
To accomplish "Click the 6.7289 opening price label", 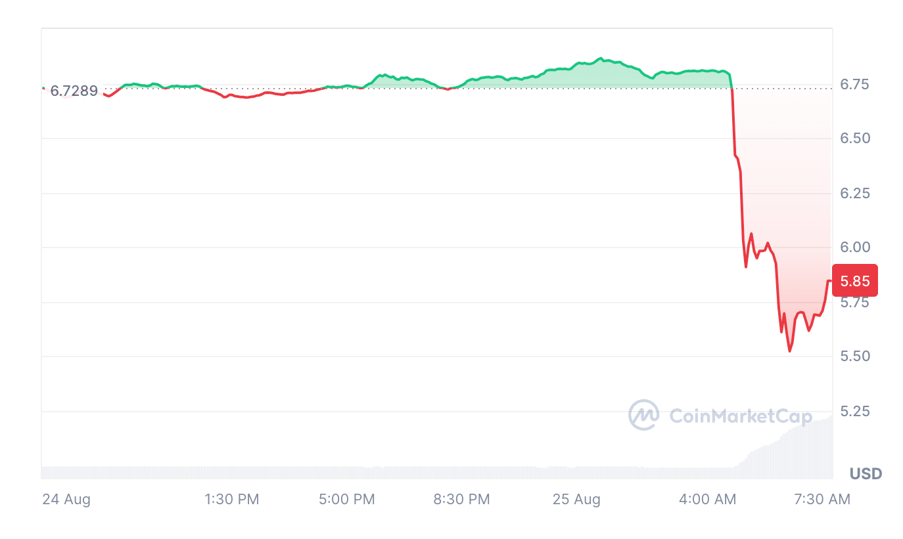I will [x=74, y=91].
